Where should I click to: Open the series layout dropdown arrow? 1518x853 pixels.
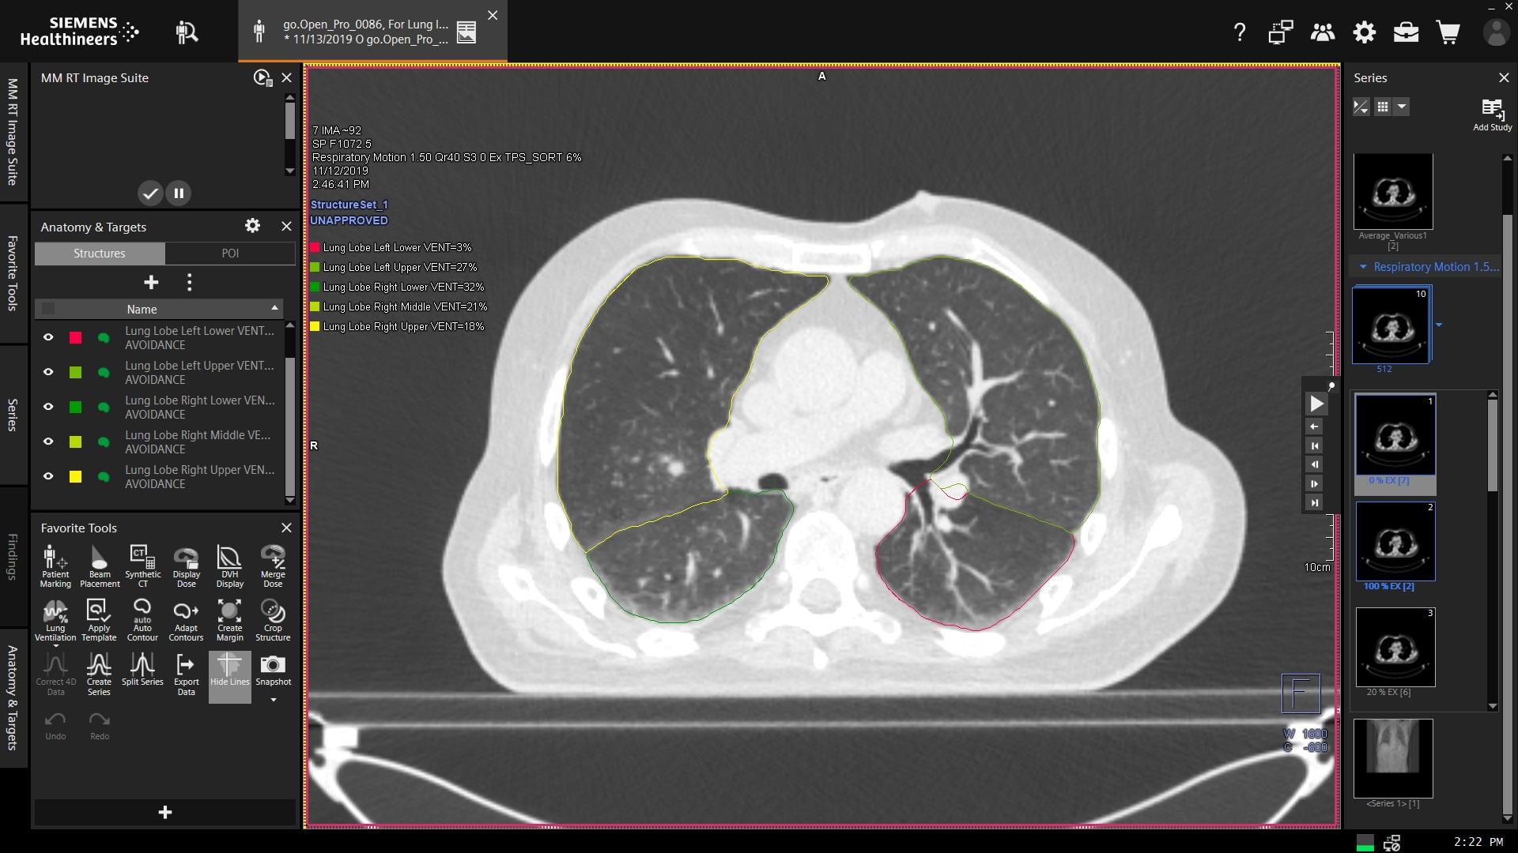coord(1403,107)
